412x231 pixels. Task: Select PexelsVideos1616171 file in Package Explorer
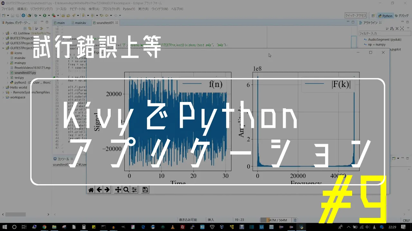pyautogui.click(x=32, y=68)
